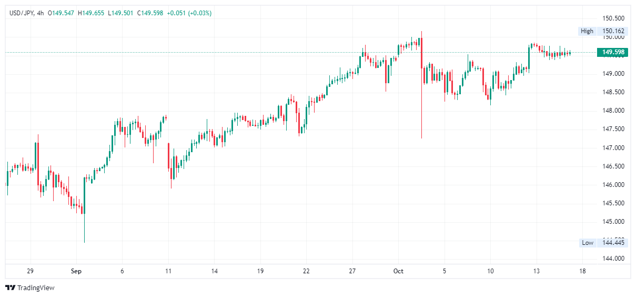The height and width of the screenshot is (297, 636).
Task: Select the 4h interval label
Action: pyautogui.click(x=41, y=13)
